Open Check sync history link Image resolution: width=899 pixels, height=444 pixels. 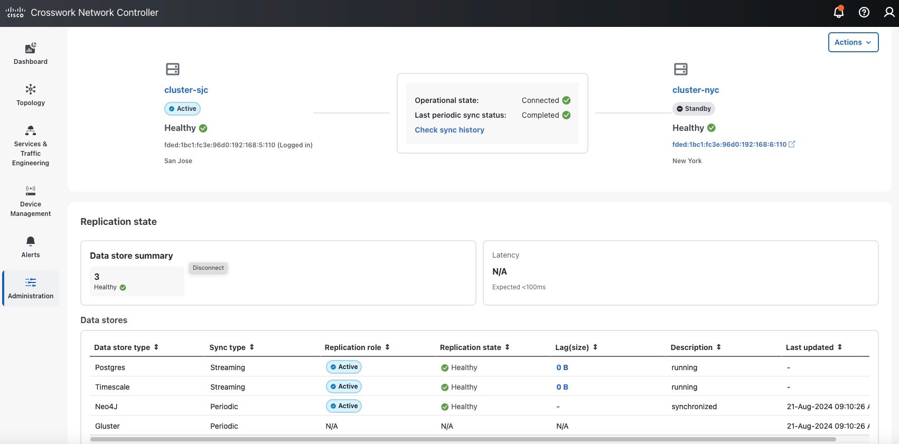point(449,130)
